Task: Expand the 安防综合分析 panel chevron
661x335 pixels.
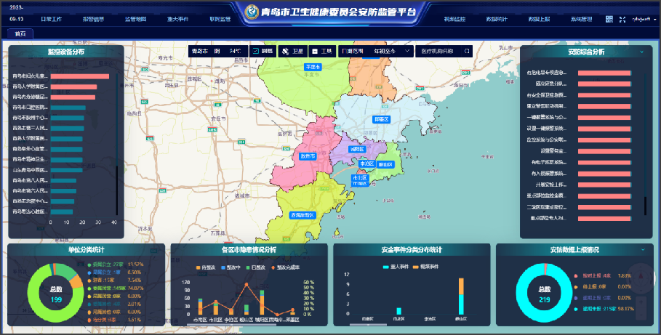Action: [641, 52]
